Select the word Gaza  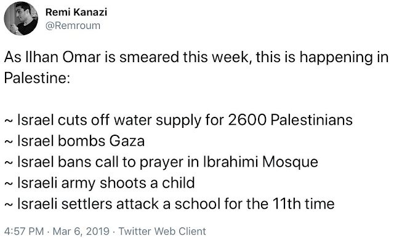click(127, 141)
